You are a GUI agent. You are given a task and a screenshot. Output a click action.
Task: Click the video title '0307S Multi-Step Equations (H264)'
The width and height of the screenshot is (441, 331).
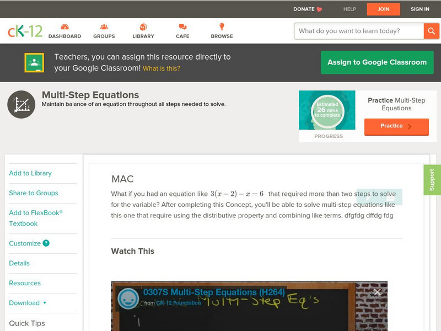(x=214, y=292)
